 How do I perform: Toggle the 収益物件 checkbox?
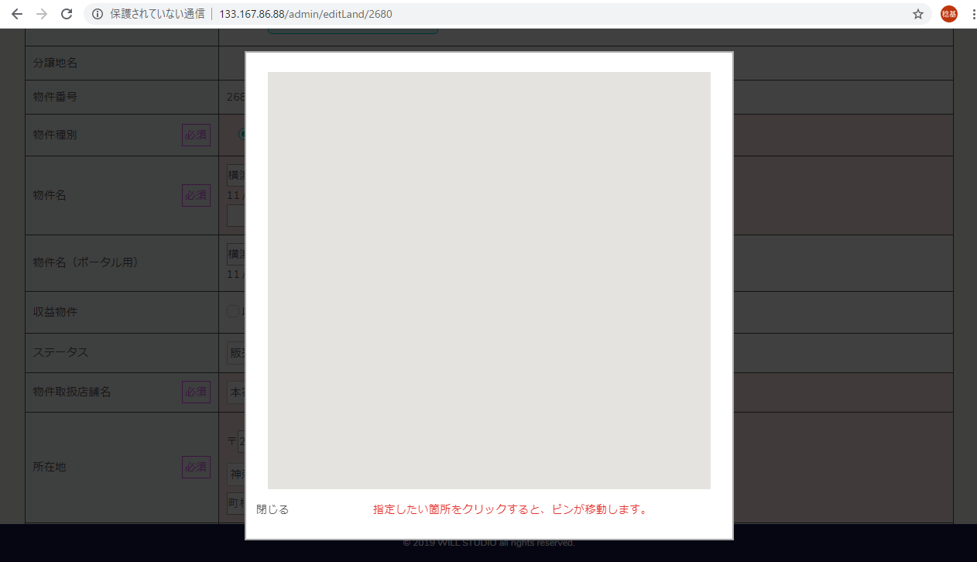(x=232, y=311)
